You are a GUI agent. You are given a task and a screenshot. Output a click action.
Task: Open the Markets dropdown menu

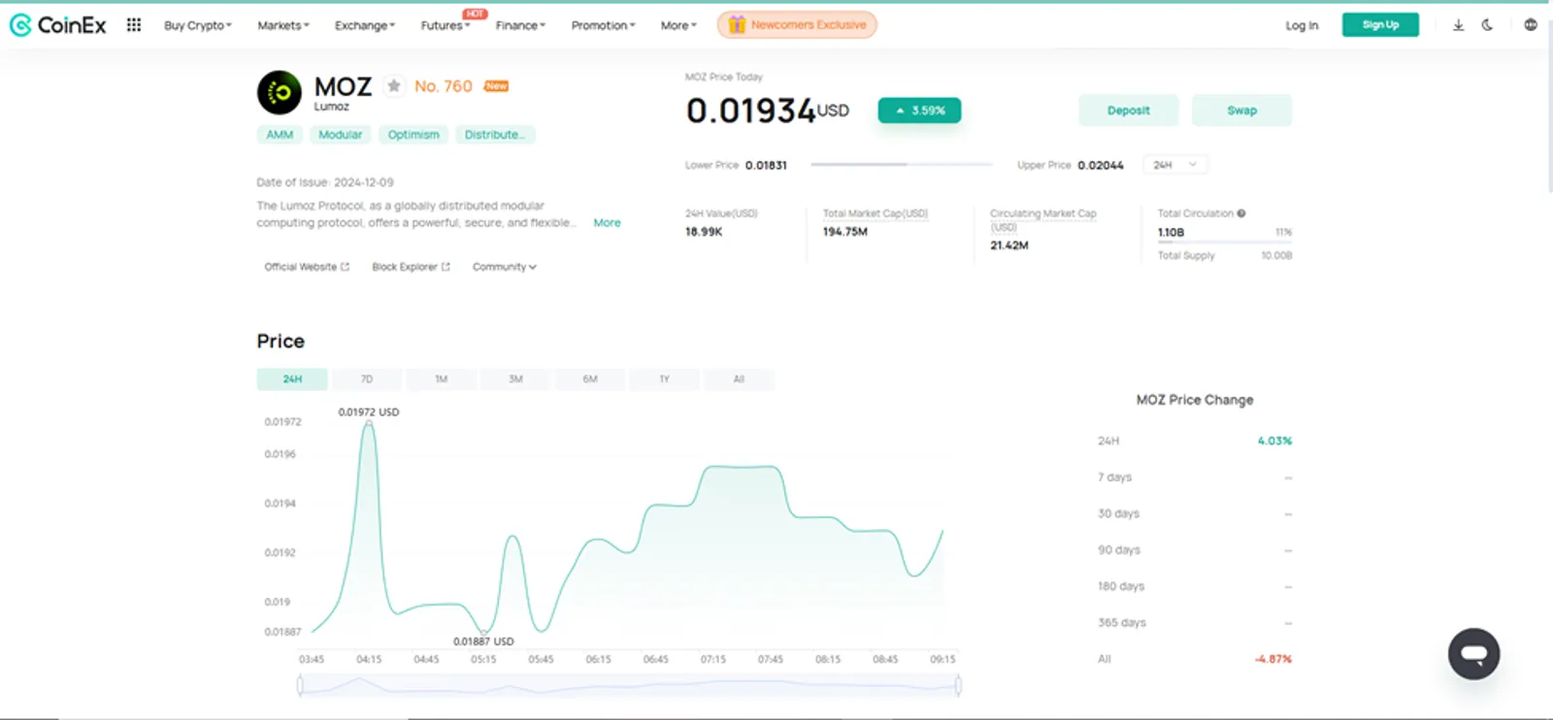[x=283, y=25]
